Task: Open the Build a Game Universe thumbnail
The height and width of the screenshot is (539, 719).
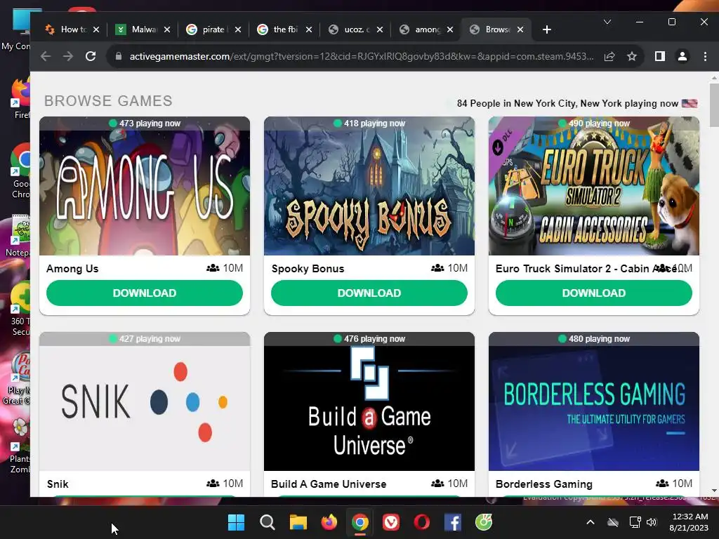Action: (x=369, y=401)
